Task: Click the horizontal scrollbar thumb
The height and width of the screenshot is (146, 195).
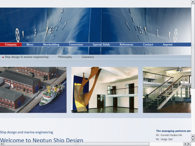Action: (77, 144)
